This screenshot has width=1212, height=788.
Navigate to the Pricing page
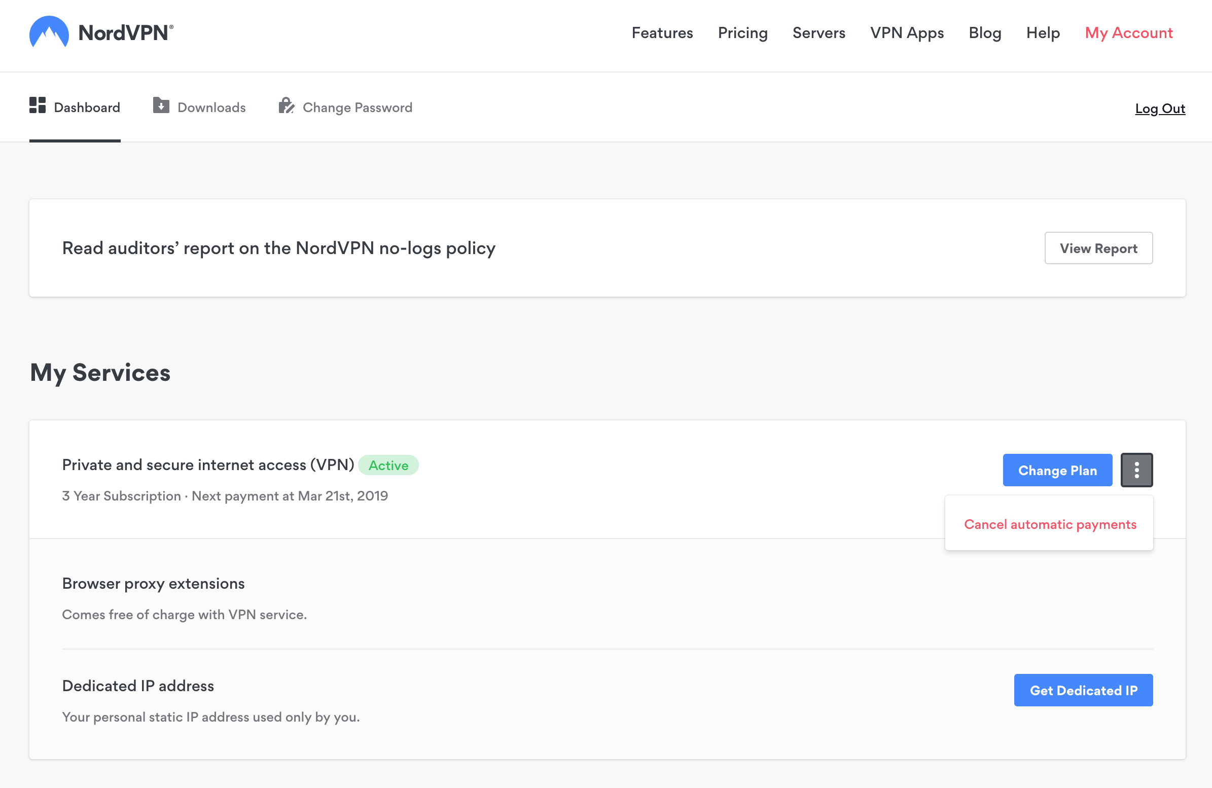[x=742, y=32]
